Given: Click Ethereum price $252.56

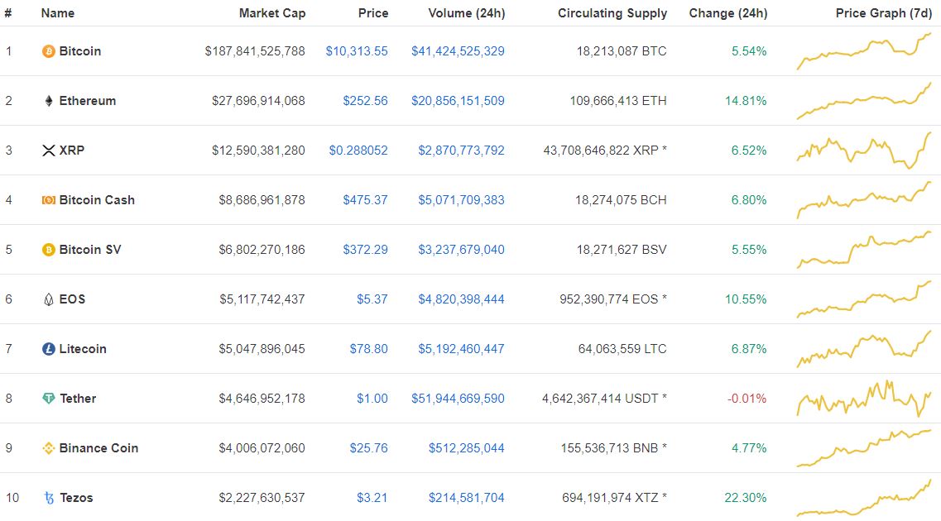Looking at the screenshot, I should pyautogui.click(x=365, y=101).
